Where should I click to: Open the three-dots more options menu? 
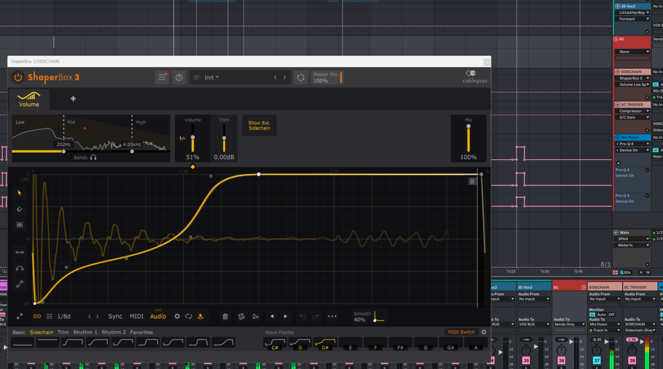(332, 316)
